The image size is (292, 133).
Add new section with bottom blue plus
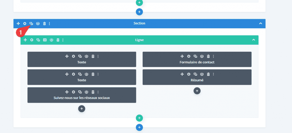pyautogui.click(x=139, y=128)
